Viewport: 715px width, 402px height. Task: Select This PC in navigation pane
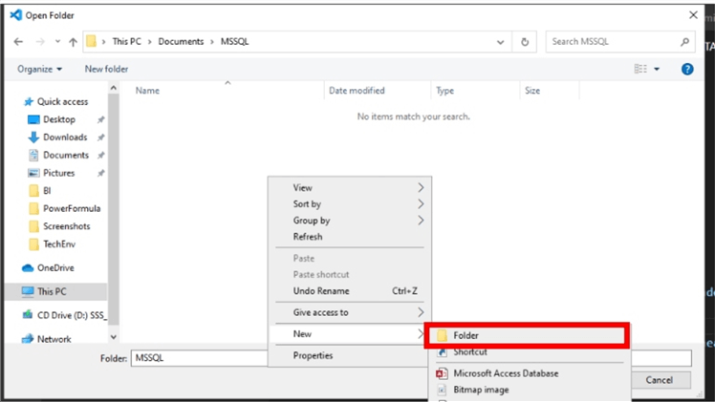coord(51,291)
